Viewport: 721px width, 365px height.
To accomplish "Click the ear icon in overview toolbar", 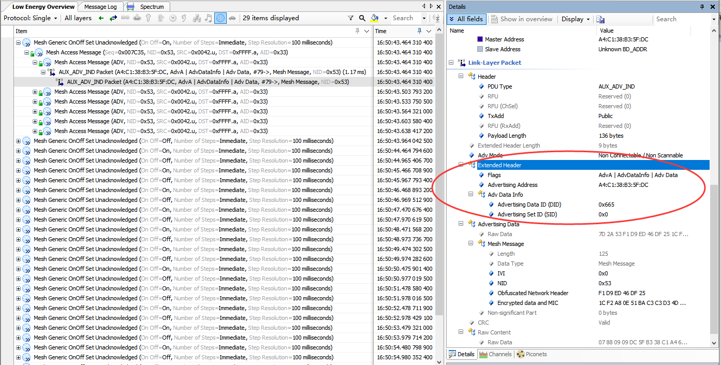I will pyautogui.click(x=185, y=18).
